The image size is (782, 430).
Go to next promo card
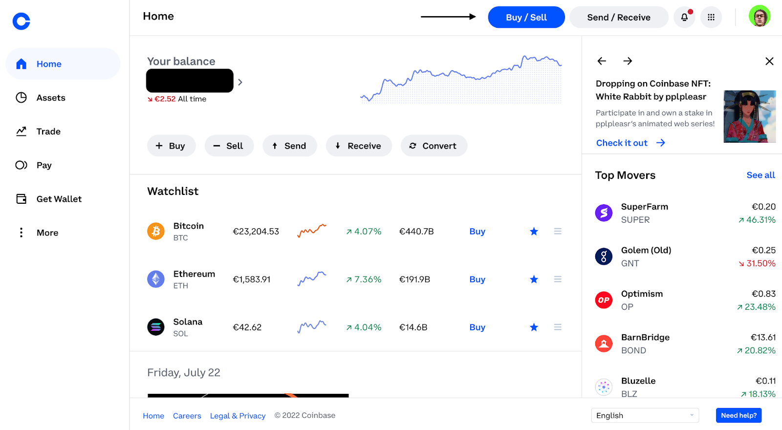tap(628, 61)
